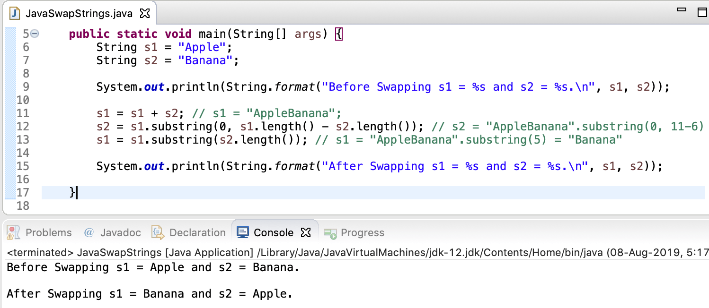709x308 pixels.
Task: Switch to the Problems tab
Action: click(49, 232)
